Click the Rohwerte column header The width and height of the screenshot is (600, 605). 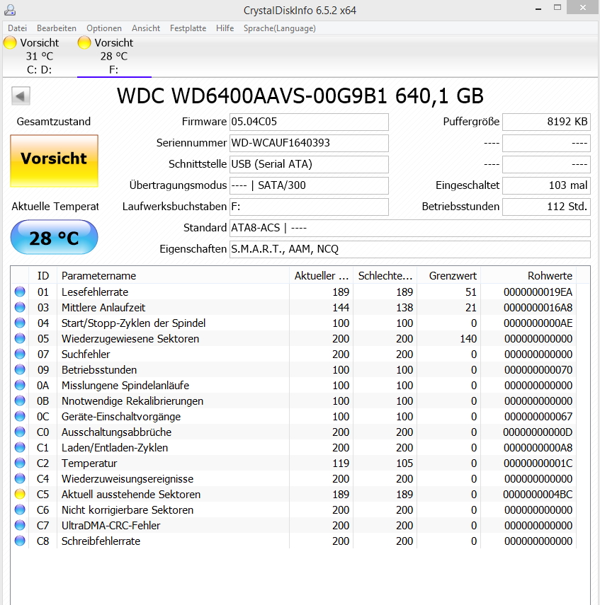click(x=528, y=275)
